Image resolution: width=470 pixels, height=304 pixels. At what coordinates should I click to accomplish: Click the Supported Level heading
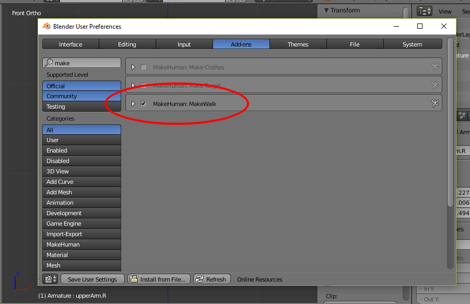[67, 75]
